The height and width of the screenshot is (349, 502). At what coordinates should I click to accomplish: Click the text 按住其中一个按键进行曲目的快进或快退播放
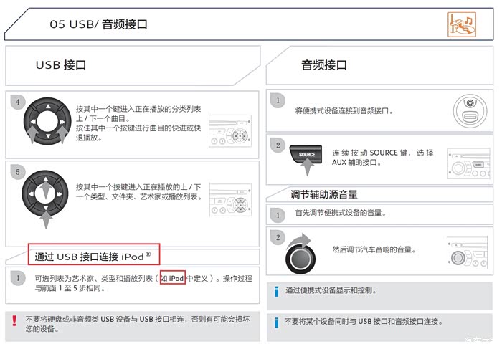click(x=138, y=133)
